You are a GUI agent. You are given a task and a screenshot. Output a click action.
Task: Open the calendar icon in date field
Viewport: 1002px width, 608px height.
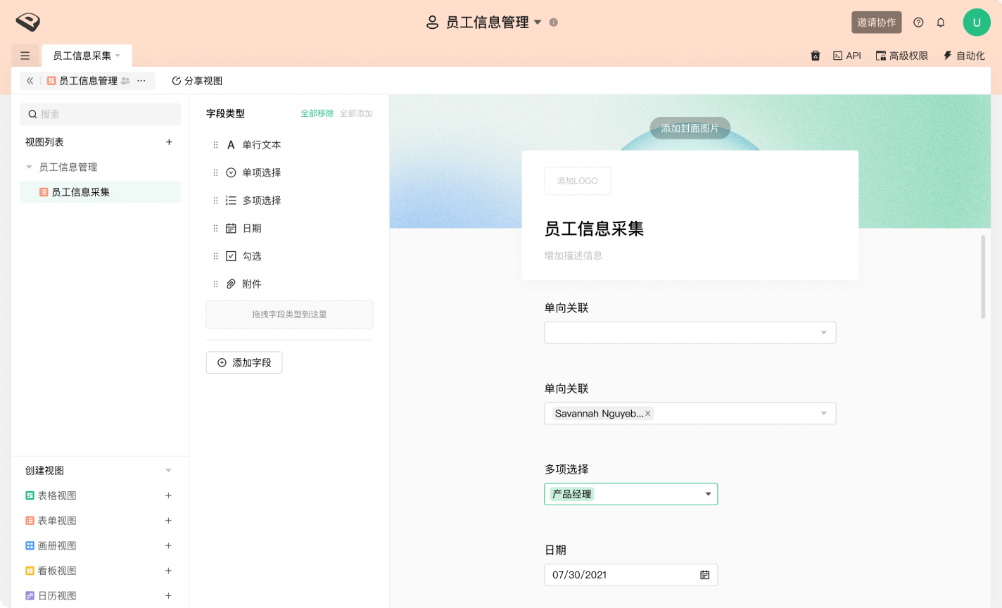(x=704, y=575)
